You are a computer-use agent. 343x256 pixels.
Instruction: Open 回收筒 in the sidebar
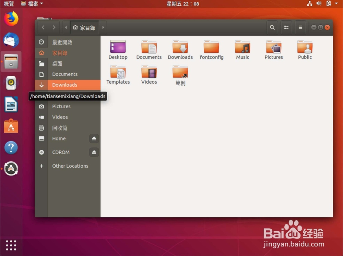[68, 128]
